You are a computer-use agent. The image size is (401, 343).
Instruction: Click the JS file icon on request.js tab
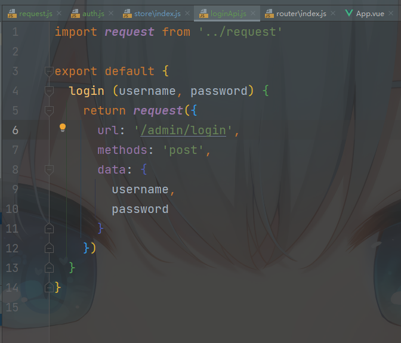click(x=12, y=14)
